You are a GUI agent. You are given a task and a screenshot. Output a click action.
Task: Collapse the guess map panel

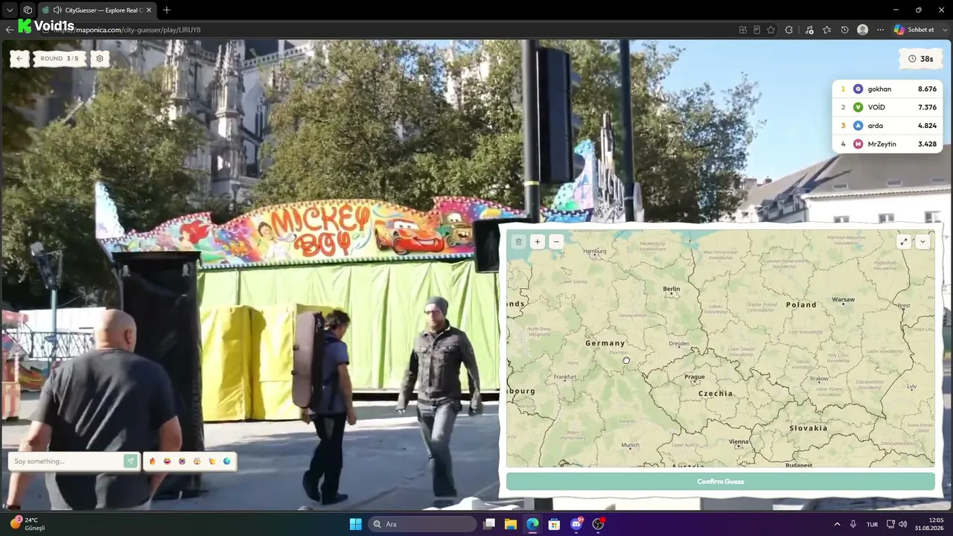(x=922, y=241)
